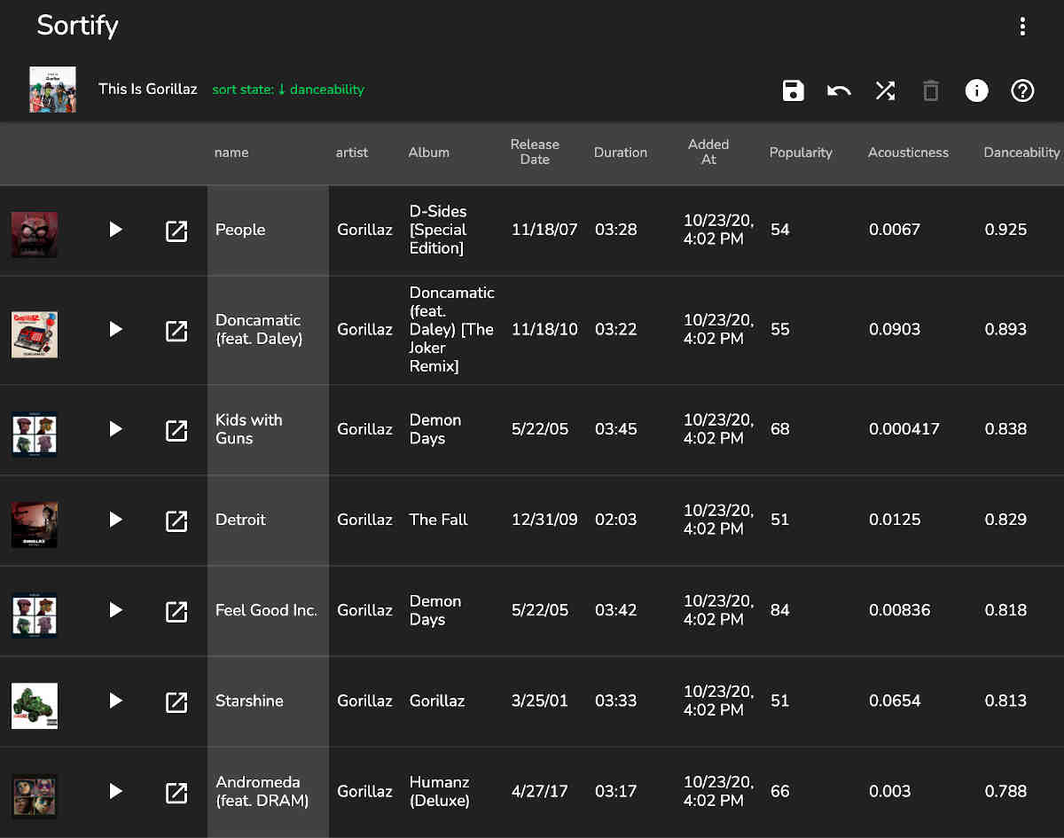Click the name column header
The height and width of the screenshot is (838, 1064).
pos(231,153)
